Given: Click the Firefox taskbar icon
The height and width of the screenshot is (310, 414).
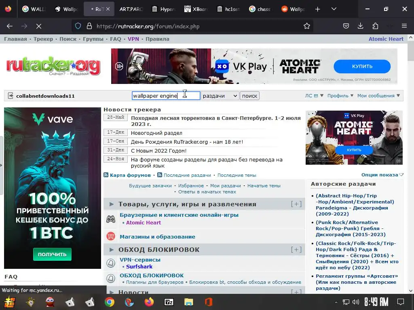Looking at the screenshot, I should tap(149, 302).
